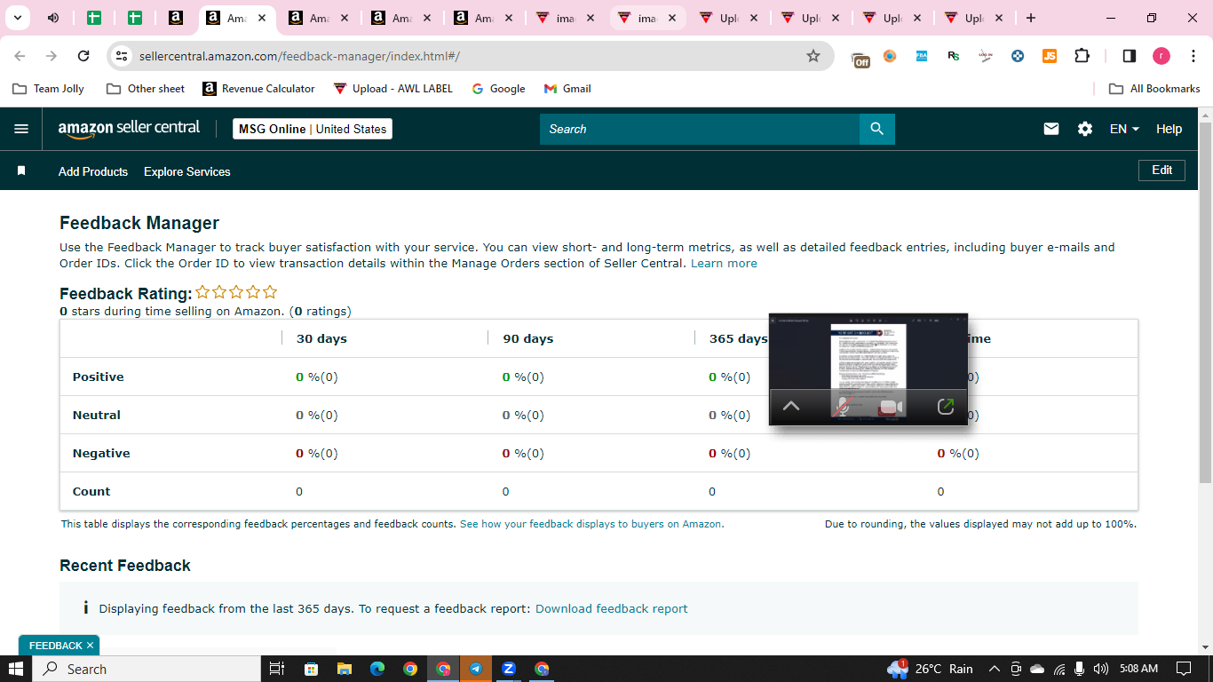Open the MSG Online United States account switcher
The width and height of the screenshot is (1213, 682).
click(313, 129)
